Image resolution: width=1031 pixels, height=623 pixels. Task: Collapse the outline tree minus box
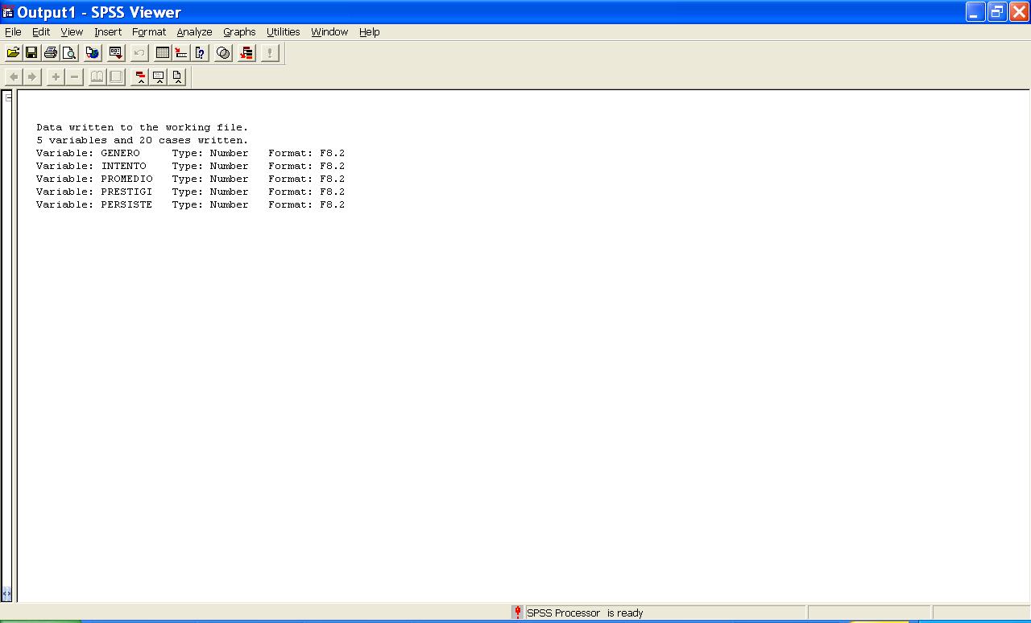(x=8, y=98)
